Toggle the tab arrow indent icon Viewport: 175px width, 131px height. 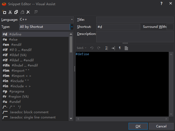coord(113,48)
